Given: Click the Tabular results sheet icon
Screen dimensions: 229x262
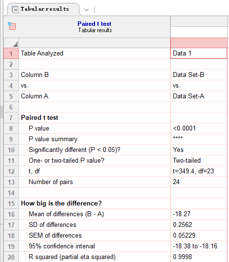Looking at the screenshot, I should pyautogui.click(x=15, y=9).
